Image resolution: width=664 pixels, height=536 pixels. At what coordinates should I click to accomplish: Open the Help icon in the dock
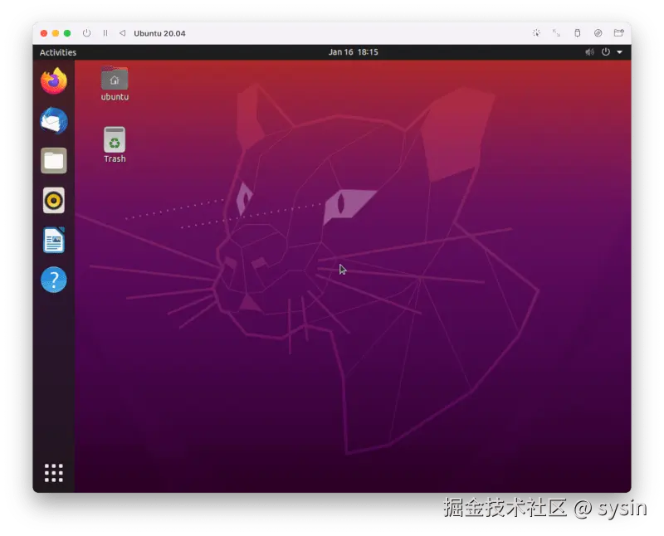[x=54, y=280]
